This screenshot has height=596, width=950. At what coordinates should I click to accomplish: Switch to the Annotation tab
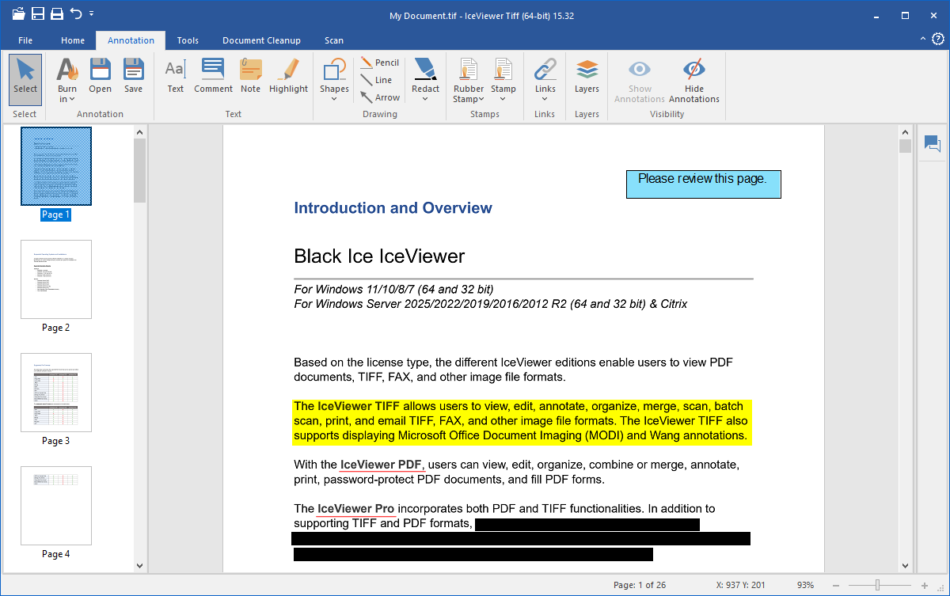131,40
